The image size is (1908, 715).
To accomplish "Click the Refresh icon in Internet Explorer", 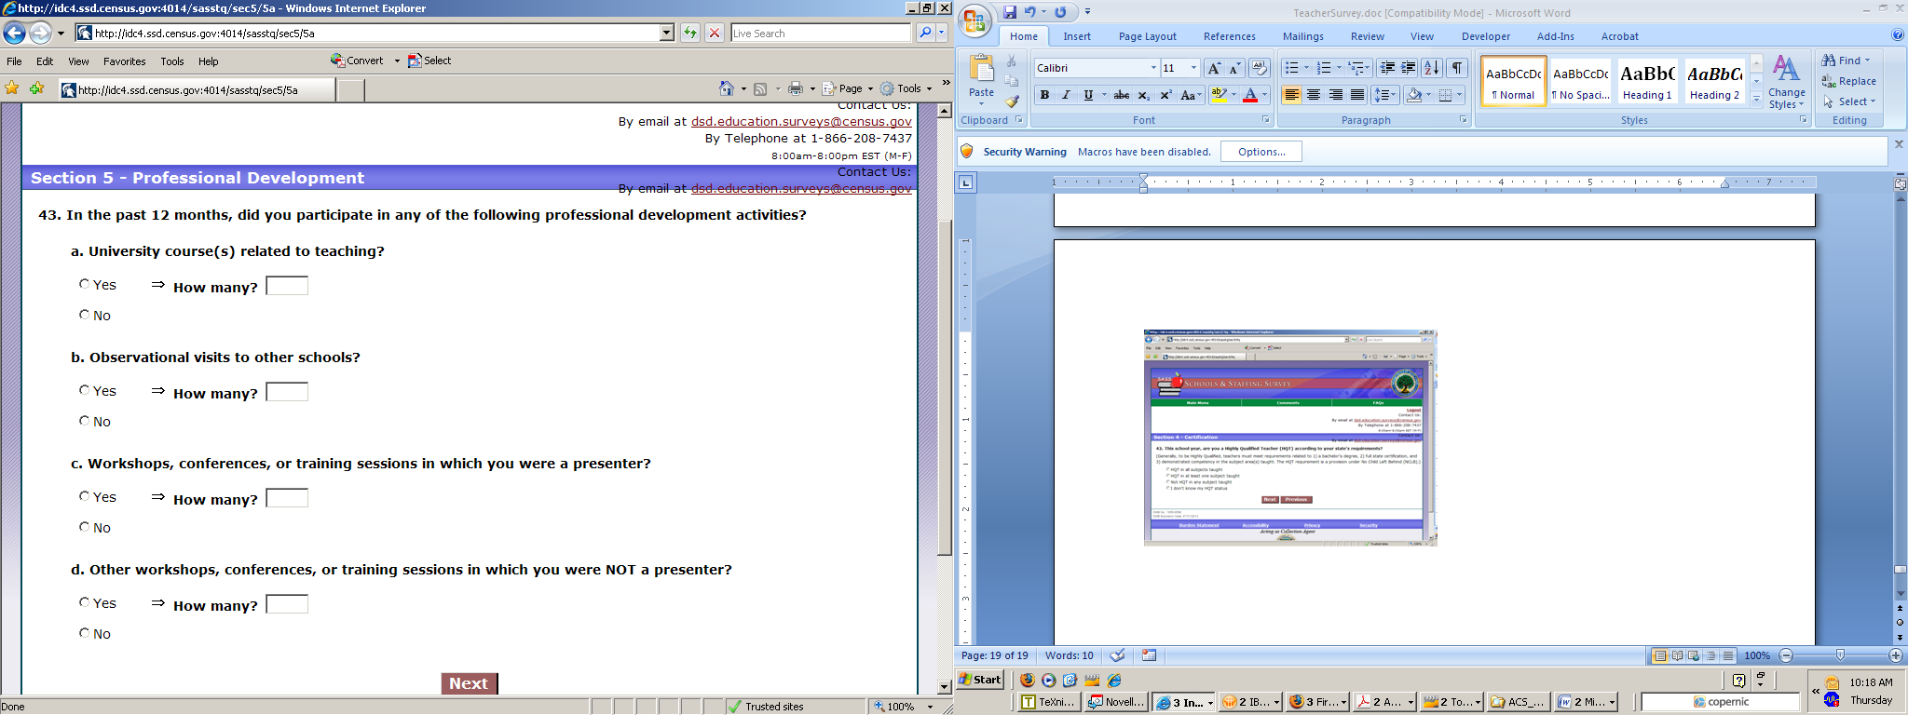I will (x=689, y=33).
